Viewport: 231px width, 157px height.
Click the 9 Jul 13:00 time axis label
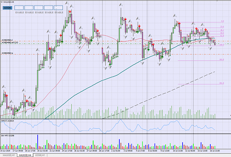pos(166,151)
